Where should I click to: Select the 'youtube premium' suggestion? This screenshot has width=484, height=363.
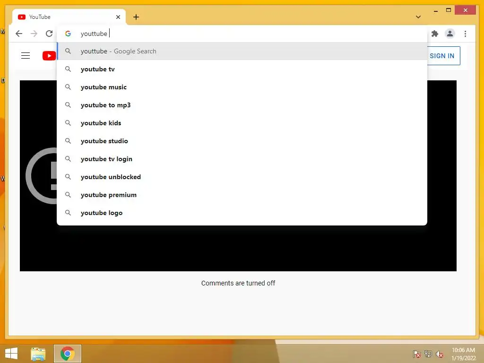pos(242,195)
